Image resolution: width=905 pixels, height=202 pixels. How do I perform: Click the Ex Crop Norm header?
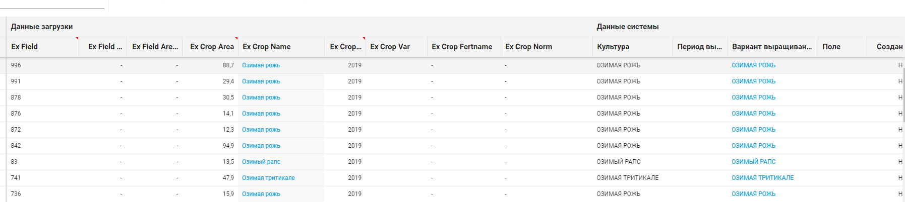528,47
